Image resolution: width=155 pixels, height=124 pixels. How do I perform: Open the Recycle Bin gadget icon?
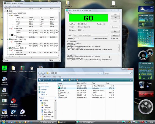[x=142, y=85]
